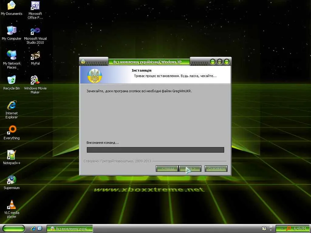The height and width of the screenshot is (233, 311).
Task: Open the VLC media player shortcut
Action: click(12, 209)
